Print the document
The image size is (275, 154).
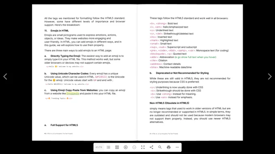pos(169,147)
